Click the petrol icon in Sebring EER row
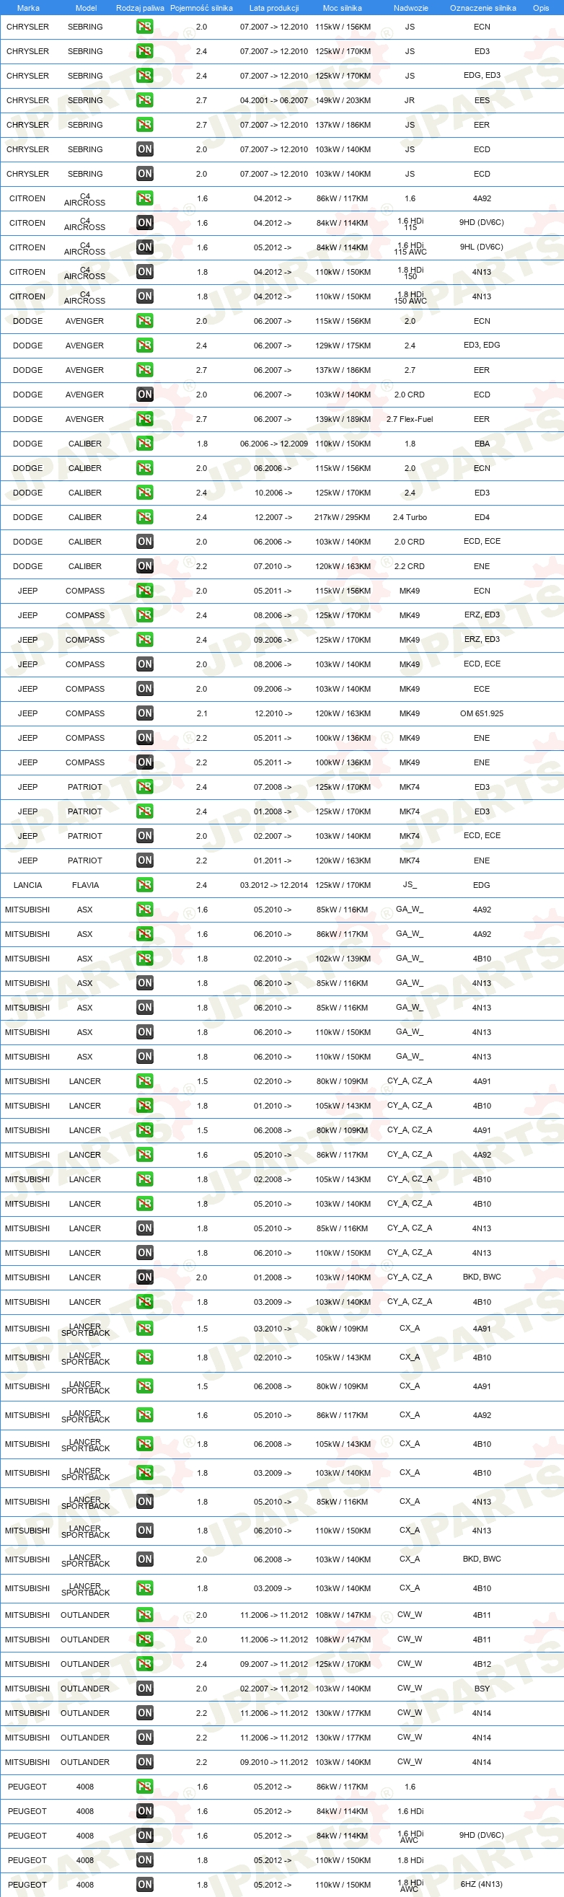564x1897 pixels. coord(144,125)
